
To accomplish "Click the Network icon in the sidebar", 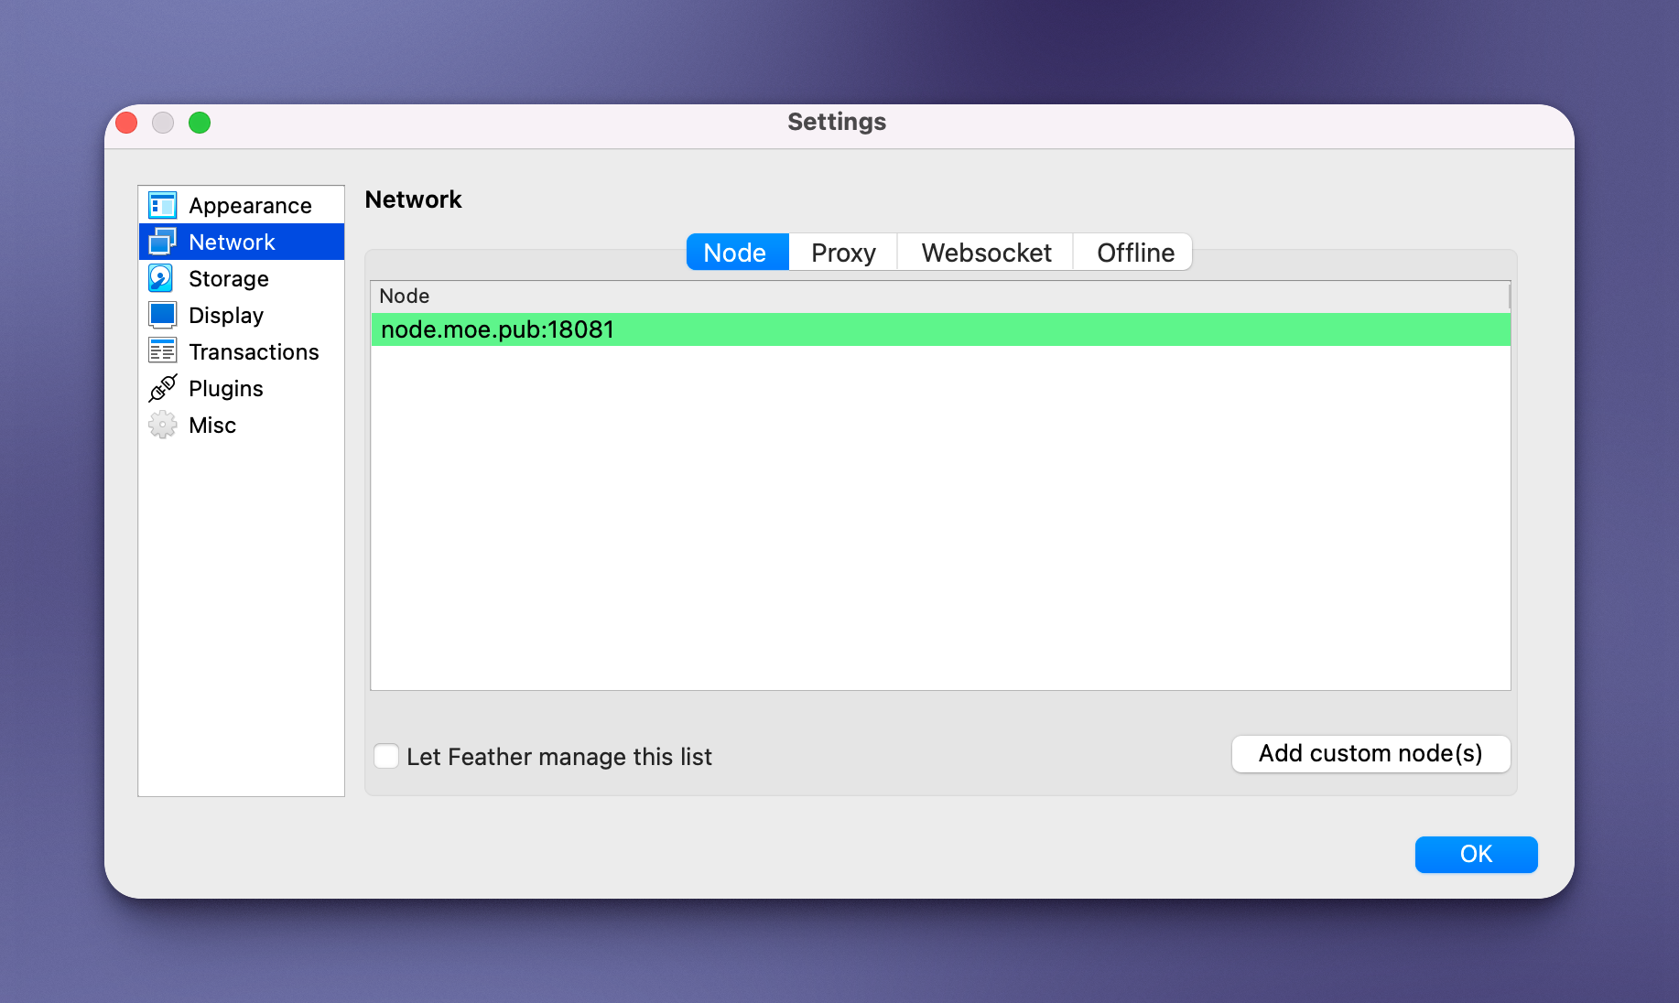I will tap(162, 242).
